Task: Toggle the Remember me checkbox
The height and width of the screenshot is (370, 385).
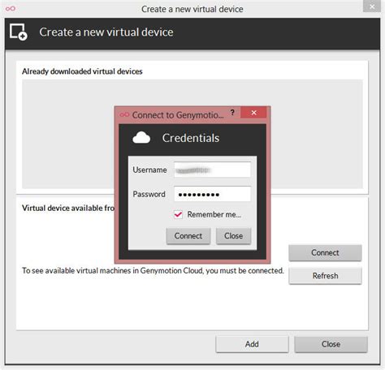Action: (178, 214)
